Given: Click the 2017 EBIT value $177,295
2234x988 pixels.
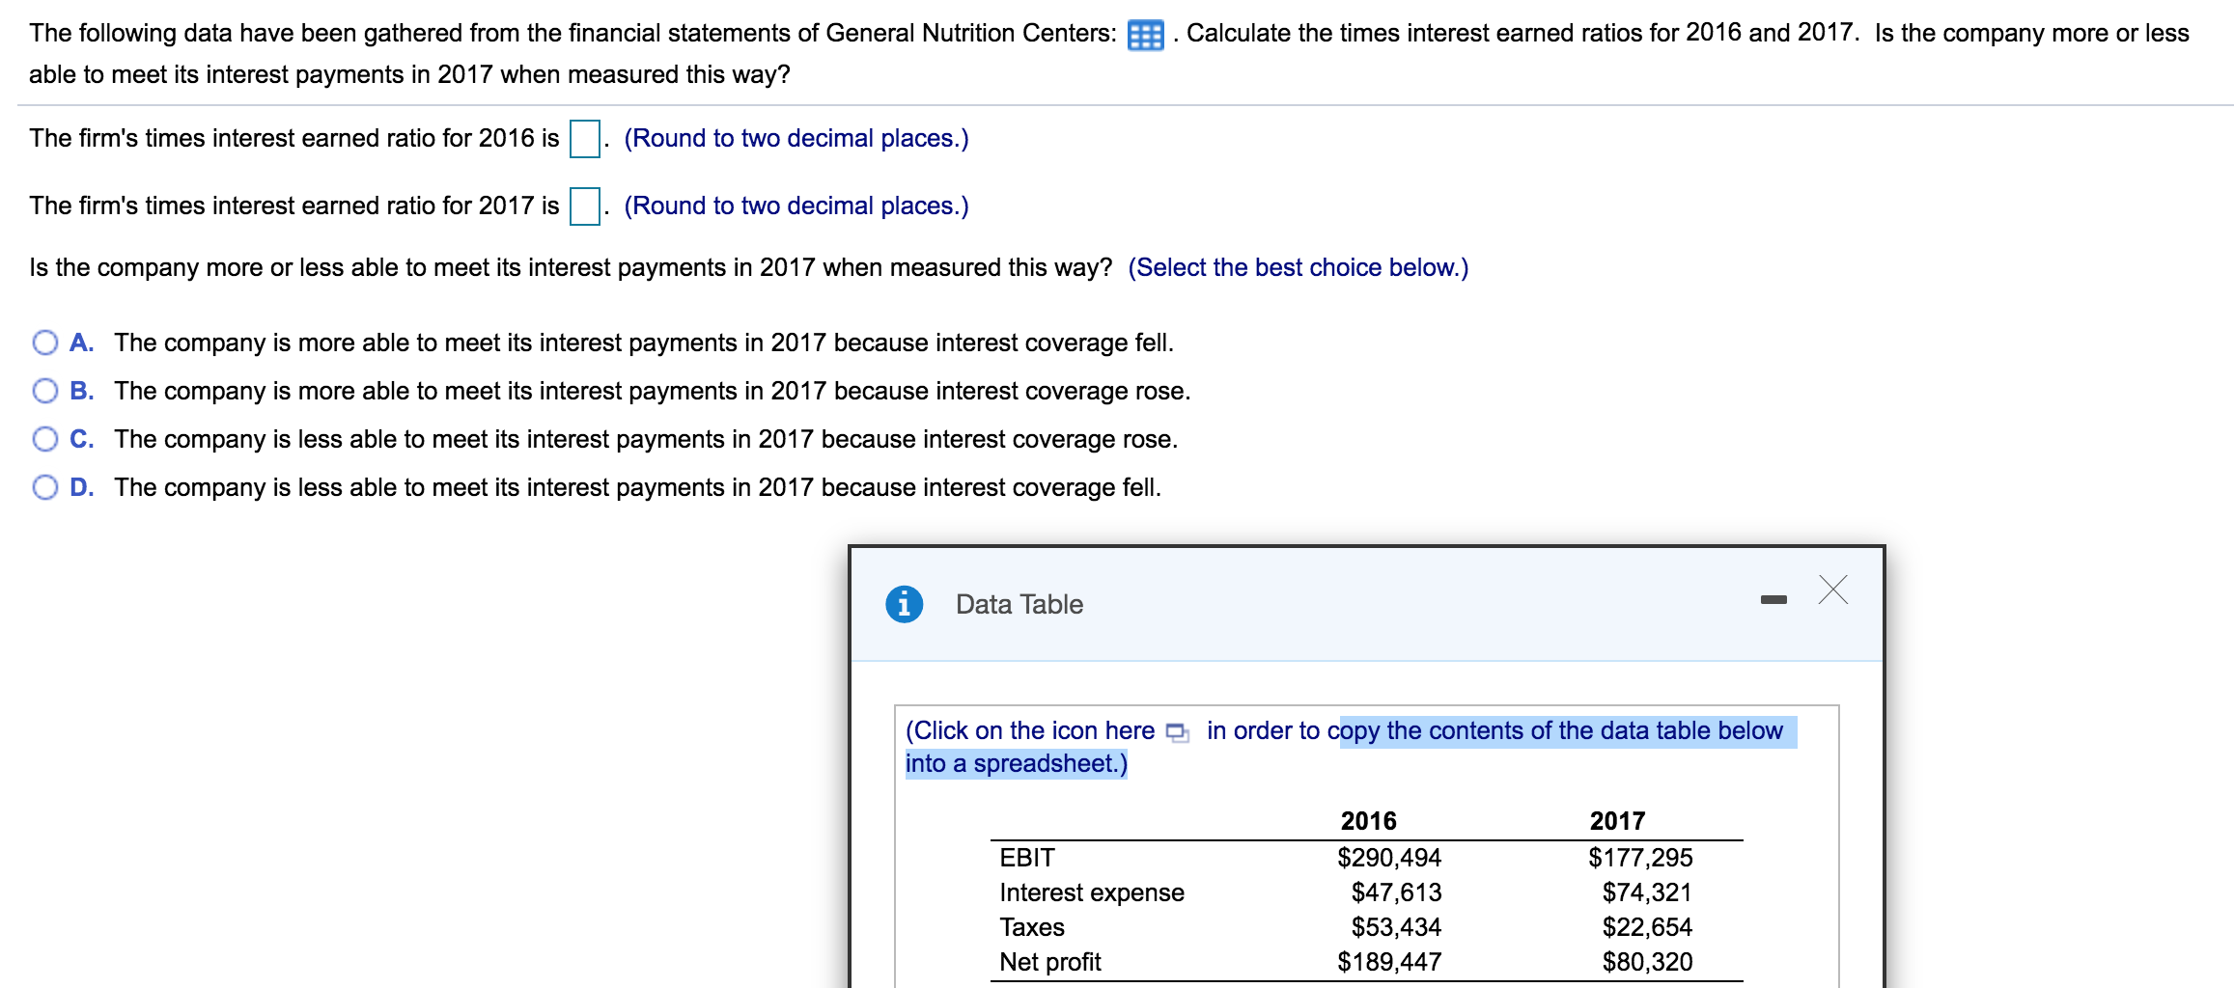Looking at the screenshot, I should pyautogui.click(x=1640, y=857).
